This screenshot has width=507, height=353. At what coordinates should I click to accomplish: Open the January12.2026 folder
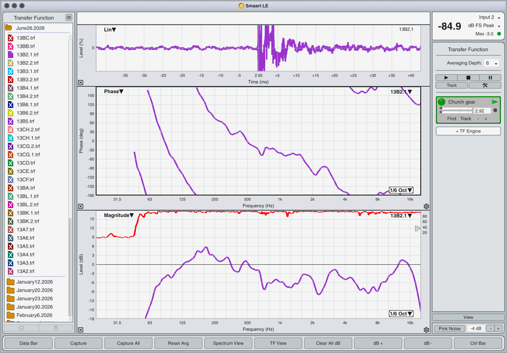click(x=34, y=282)
